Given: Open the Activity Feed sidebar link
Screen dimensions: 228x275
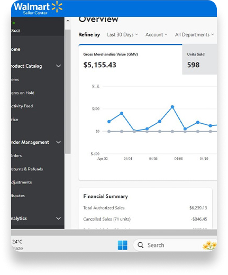Looking at the screenshot, I should (22, 106).
